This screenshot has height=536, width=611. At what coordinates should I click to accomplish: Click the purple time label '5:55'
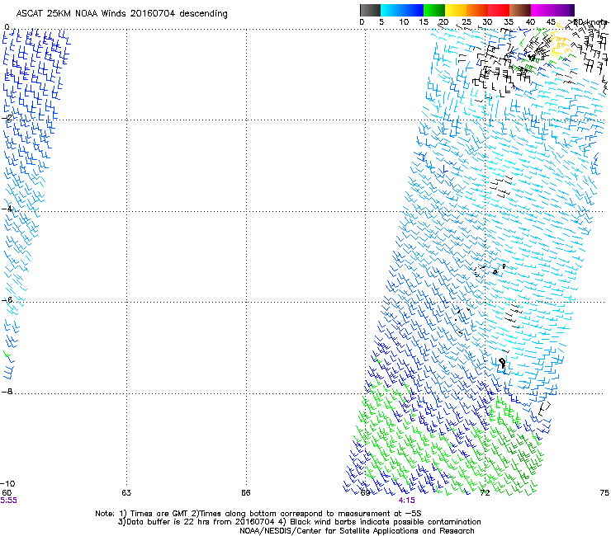(x=8, y=501)
